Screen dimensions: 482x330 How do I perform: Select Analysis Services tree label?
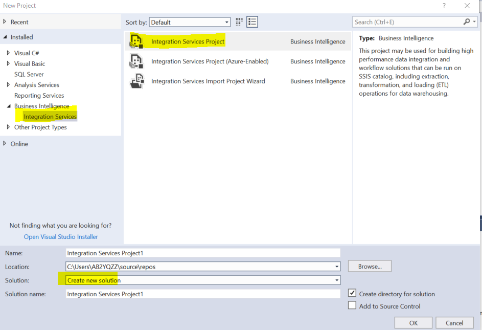[x=37, y=84]
